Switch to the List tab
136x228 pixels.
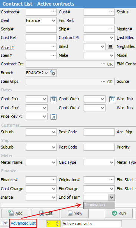(x=5, y=223)
